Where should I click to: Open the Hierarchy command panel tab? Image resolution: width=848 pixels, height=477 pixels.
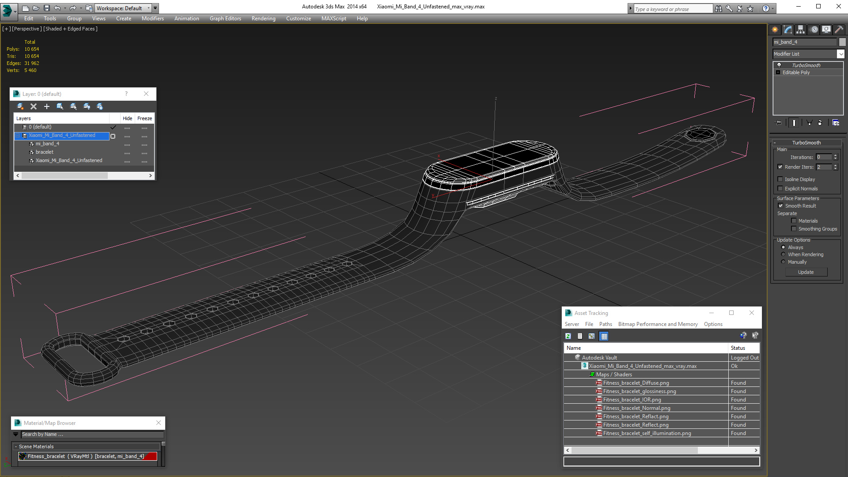(x=800, y=30)
